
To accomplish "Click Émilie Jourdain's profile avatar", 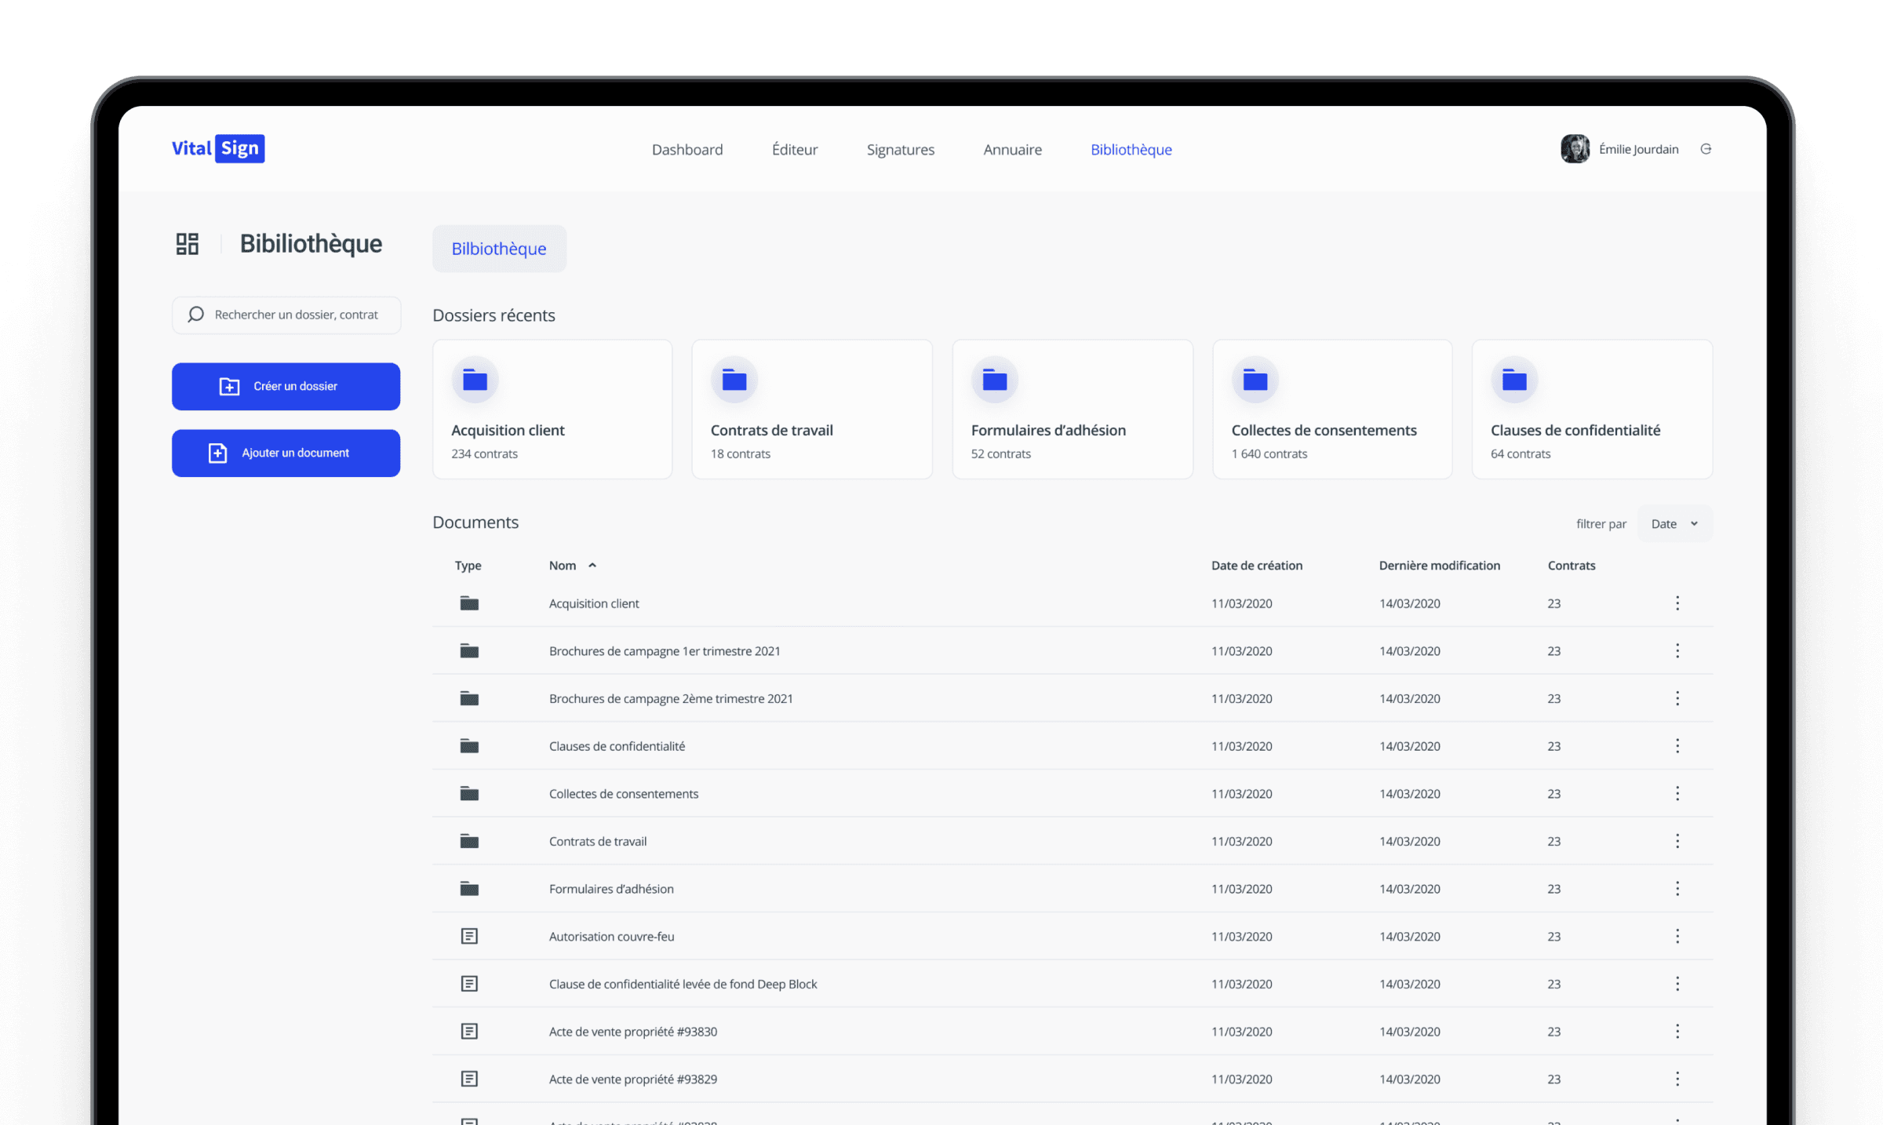I will [x=1575, y=149].
